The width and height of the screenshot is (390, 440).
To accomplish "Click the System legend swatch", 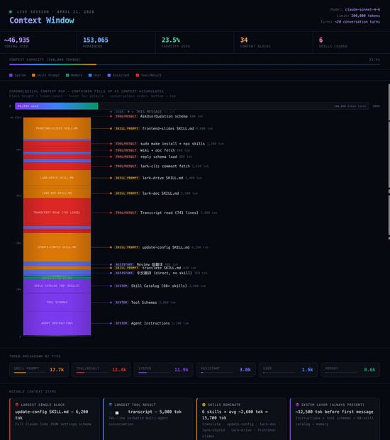I will [x=11, y=75].
